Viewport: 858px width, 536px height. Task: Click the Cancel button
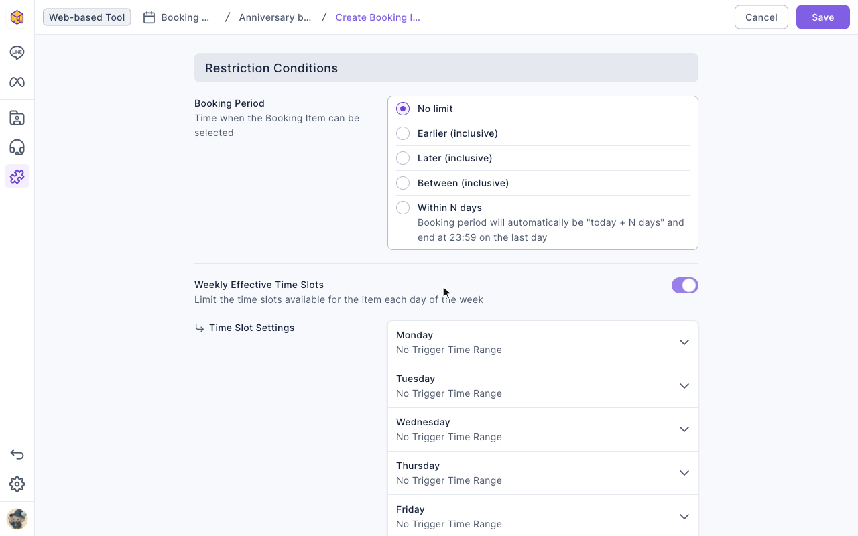(761, 17)
